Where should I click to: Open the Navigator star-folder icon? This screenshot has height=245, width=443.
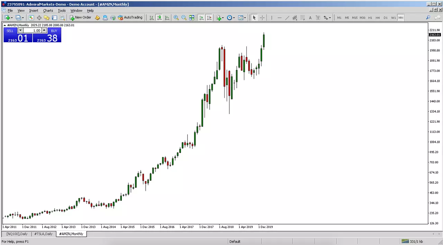click(x=47, y=18)
